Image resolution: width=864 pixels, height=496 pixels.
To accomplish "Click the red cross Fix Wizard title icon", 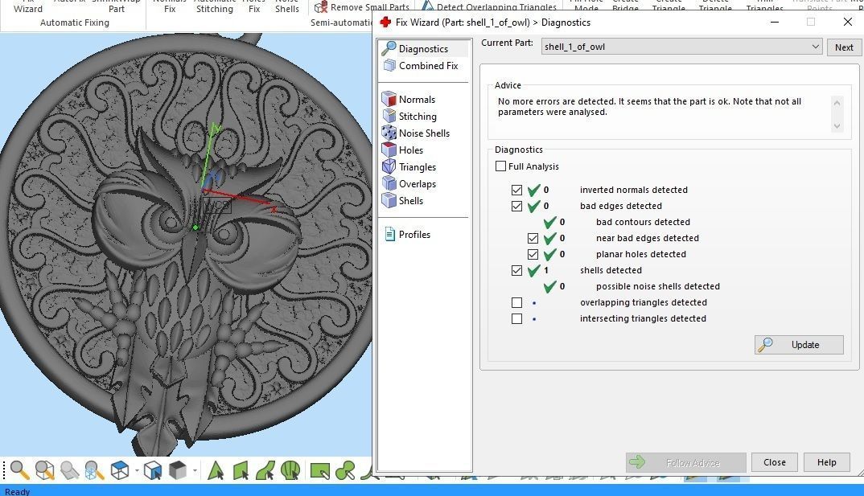I will tap(385, 22).
